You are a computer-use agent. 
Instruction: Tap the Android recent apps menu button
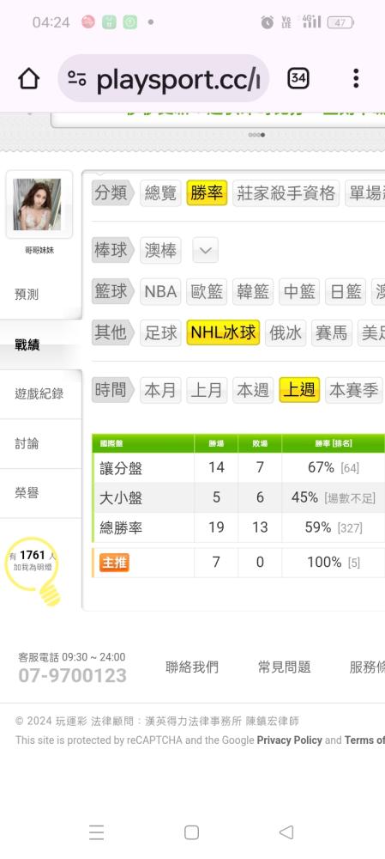tap(96, 832)
